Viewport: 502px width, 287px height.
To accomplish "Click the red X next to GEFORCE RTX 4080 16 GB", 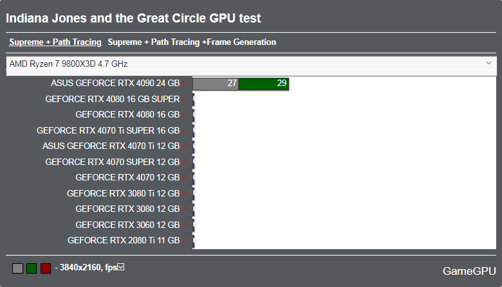I will (x=185, y=115).
